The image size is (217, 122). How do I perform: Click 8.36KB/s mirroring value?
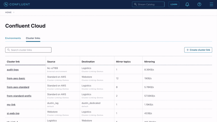[149, 70]
